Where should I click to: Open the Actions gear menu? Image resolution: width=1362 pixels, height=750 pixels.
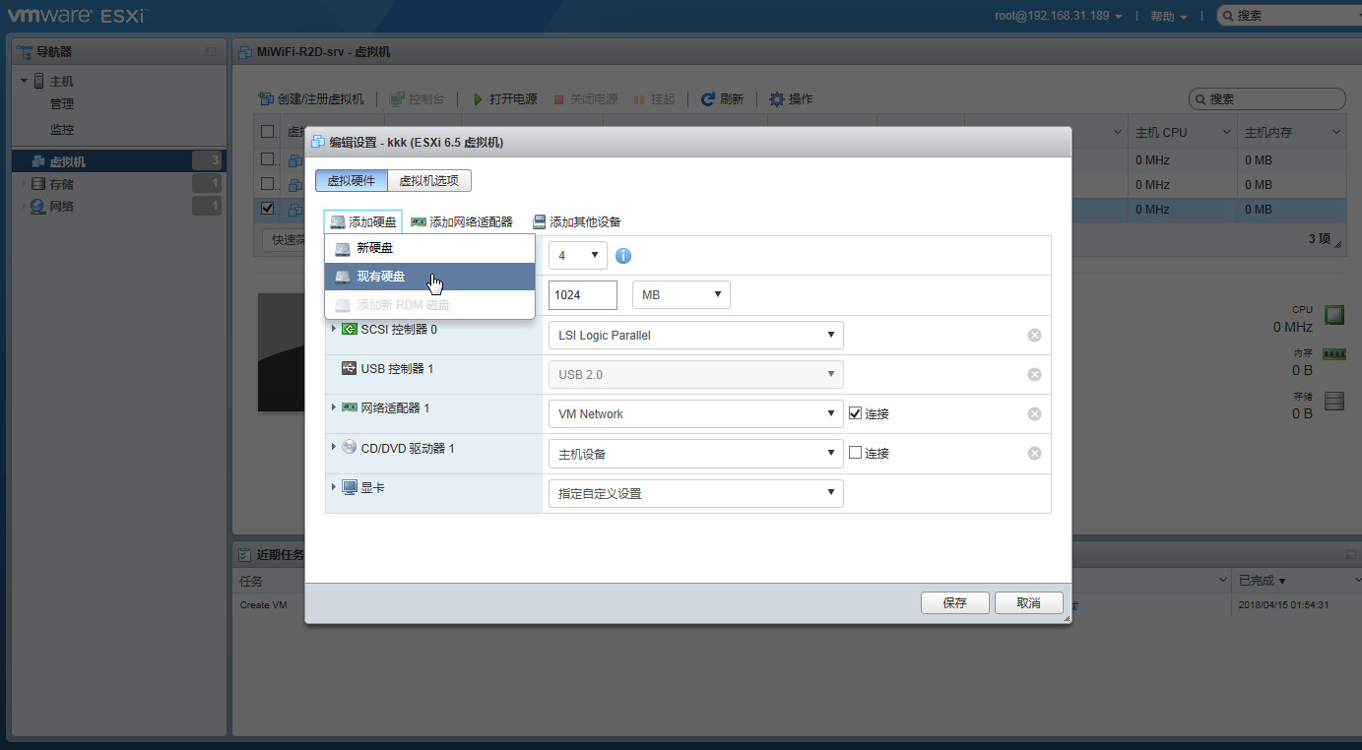pyautogui.click(x=777, y=99)
